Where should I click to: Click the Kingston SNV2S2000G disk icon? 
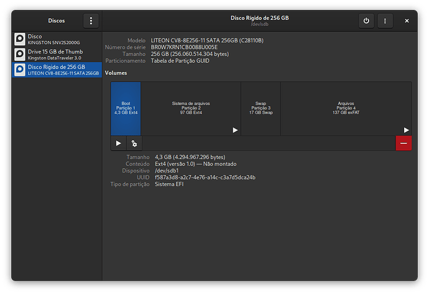(20, 39)
